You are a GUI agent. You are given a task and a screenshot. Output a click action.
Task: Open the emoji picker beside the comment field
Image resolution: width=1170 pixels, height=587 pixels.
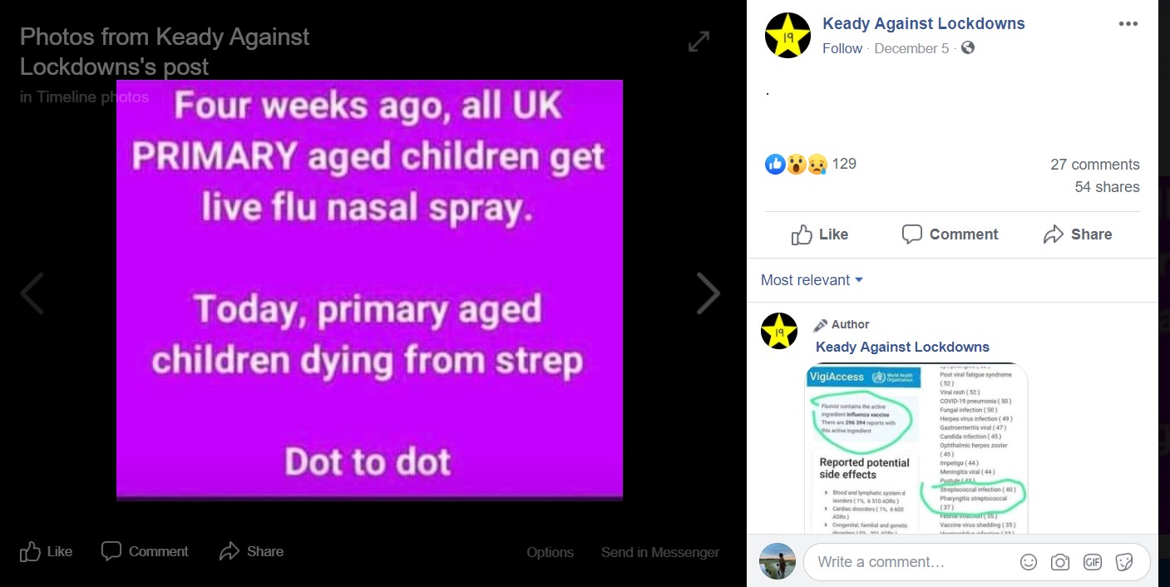click(x=1029, y=562)
